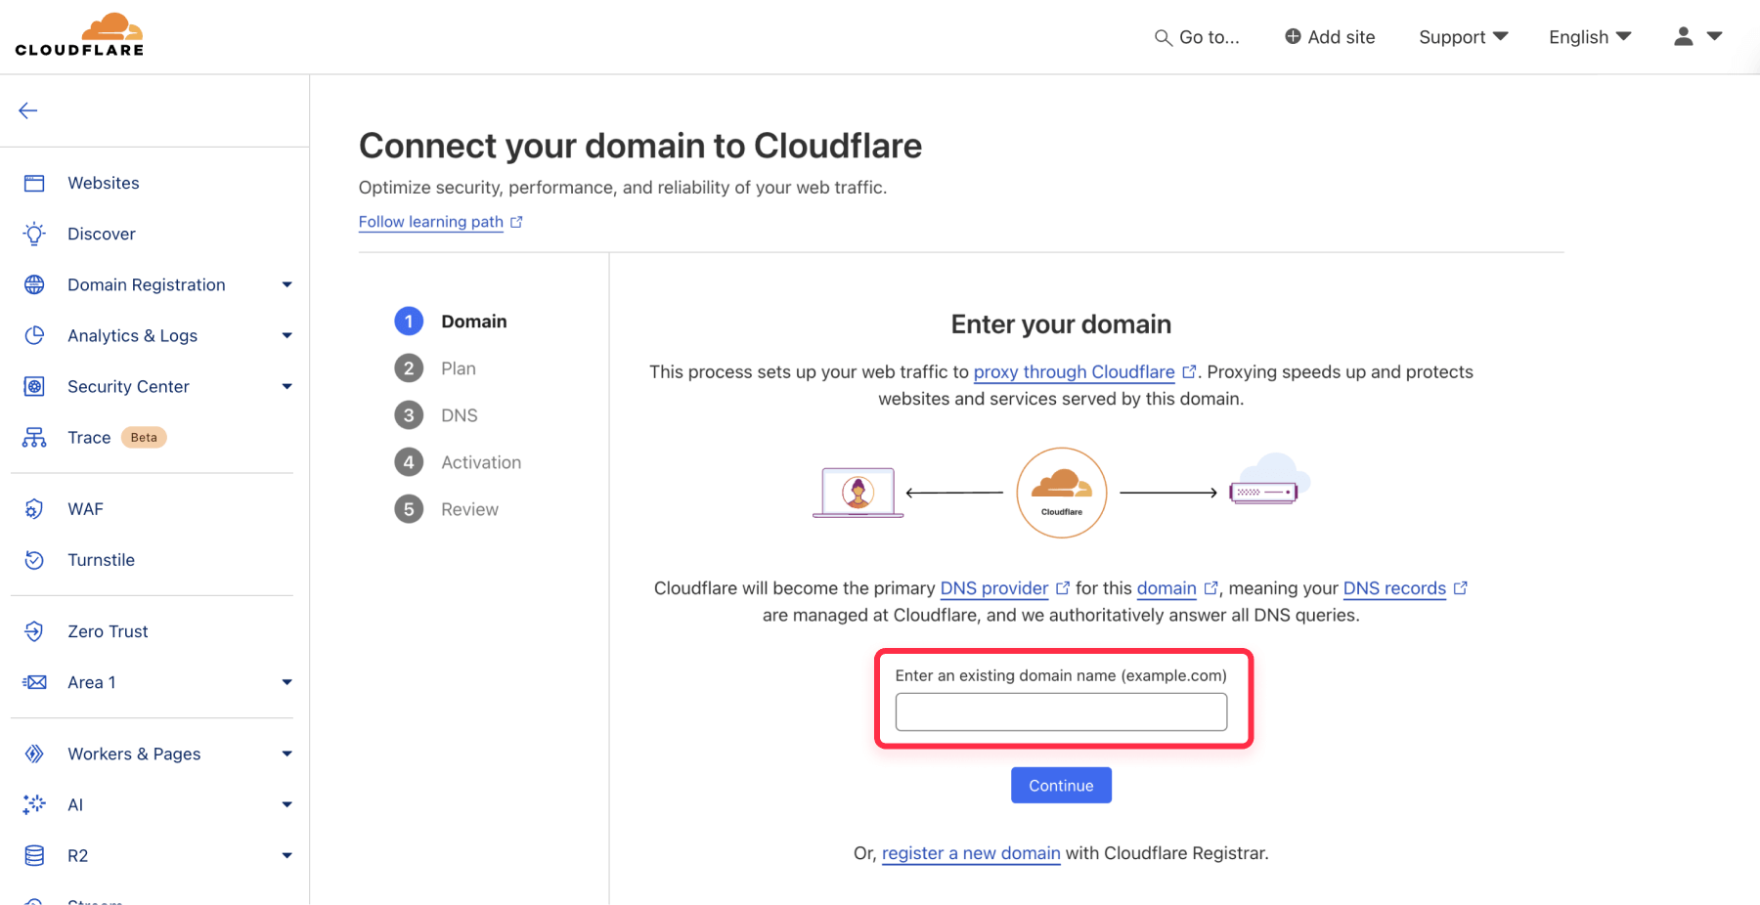Click the Domain Registration globe icon
Viewport: 1760px width, 905px height.
click(34, 284)
